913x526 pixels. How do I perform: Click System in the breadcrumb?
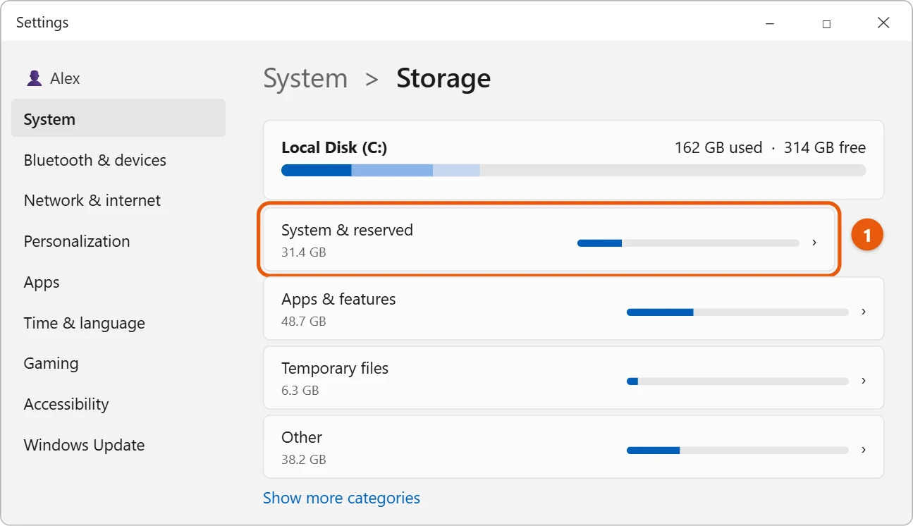(305, 78)
